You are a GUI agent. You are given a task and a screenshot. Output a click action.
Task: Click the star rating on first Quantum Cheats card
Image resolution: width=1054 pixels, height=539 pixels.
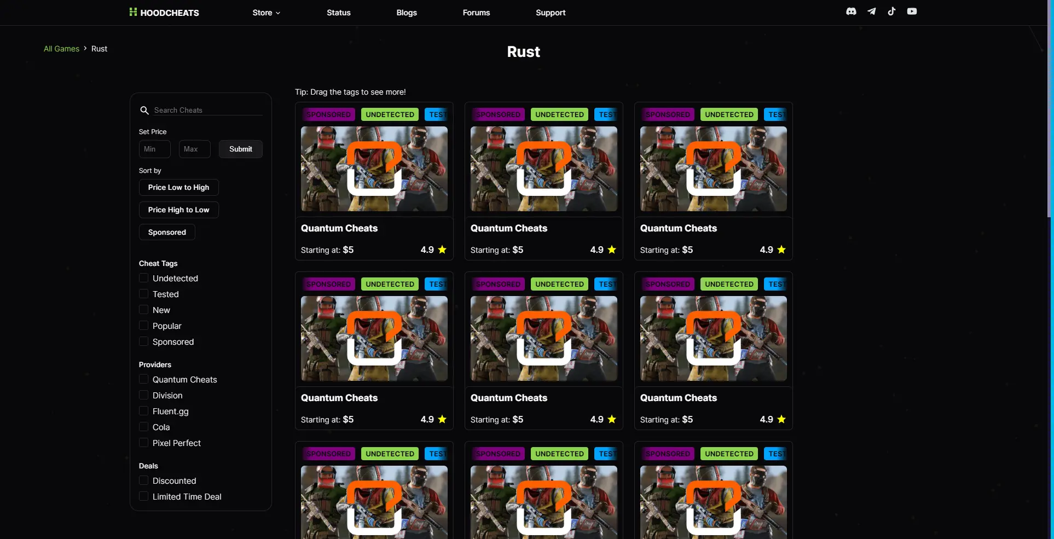click(x=442, y=250)
